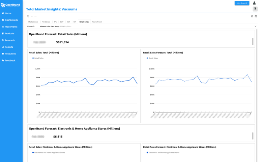This screenshot has width=259, height=162.
Task: Open Products in sidebar
Action: (x=9, y=33)
